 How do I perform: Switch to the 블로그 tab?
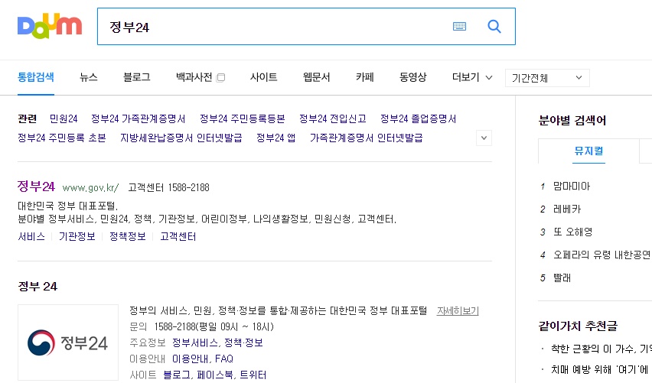137,77
